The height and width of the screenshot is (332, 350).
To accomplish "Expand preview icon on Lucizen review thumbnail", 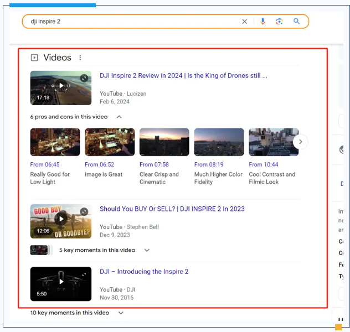I will pyautogui.click(x=84, y=78).
